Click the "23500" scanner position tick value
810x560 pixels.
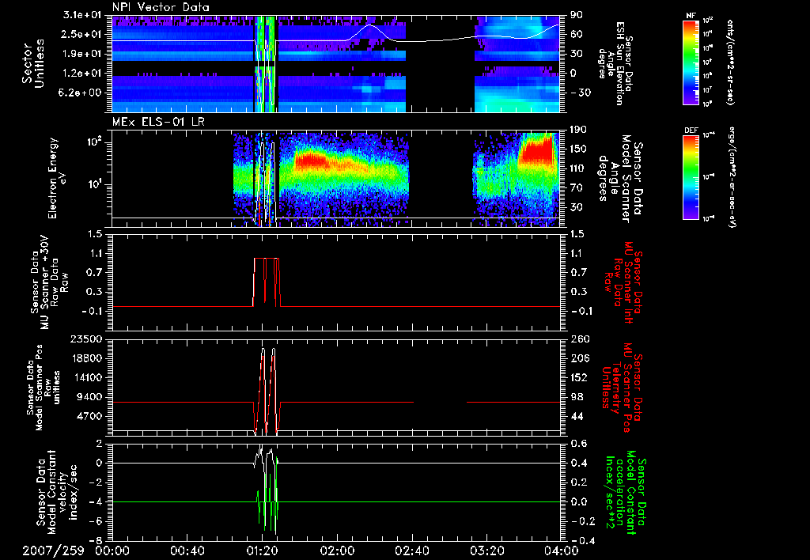[85, 339]
